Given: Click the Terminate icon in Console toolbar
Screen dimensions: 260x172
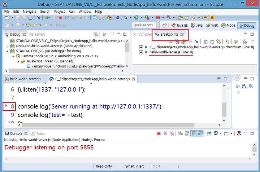Looking at the screenshot, I should click(159, 133).
